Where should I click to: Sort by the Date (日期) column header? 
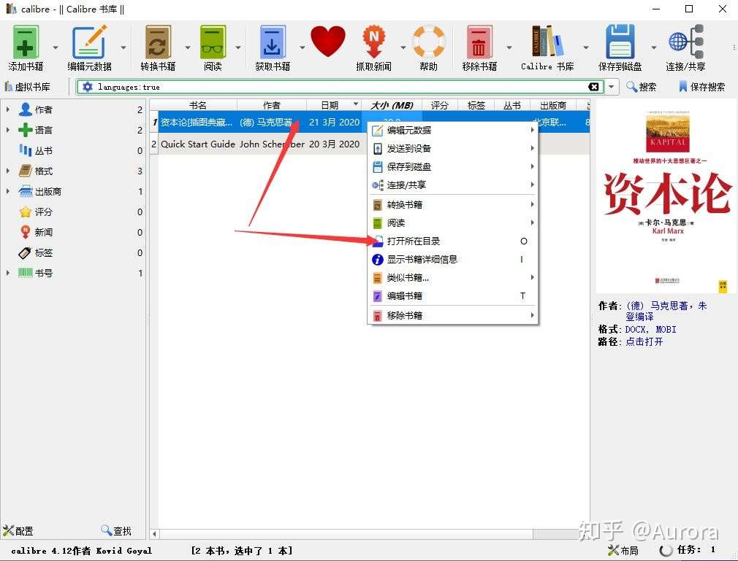[x=334, y=105]
